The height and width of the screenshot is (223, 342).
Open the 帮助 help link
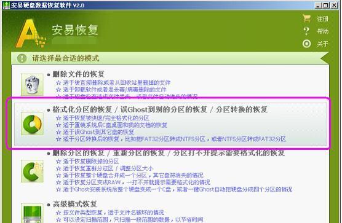tap(323, 31)
